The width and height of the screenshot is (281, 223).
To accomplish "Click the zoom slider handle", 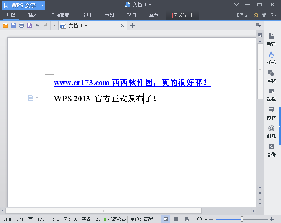I will [x=242, y=219].
